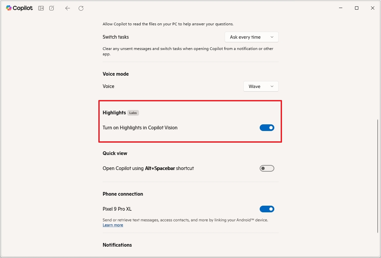Open the sidebar panel icon
The image size is (381, 258).
(41, 8)
